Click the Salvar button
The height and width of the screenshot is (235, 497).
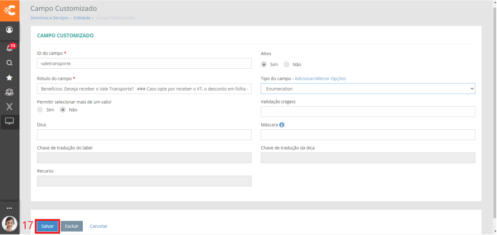[48, 226]
